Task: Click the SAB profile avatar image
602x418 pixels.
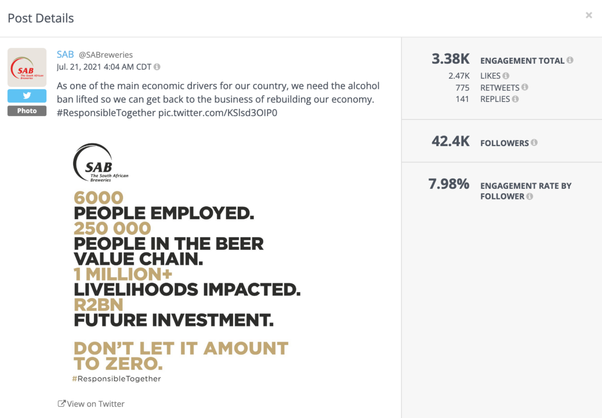Action: [27, 67]
